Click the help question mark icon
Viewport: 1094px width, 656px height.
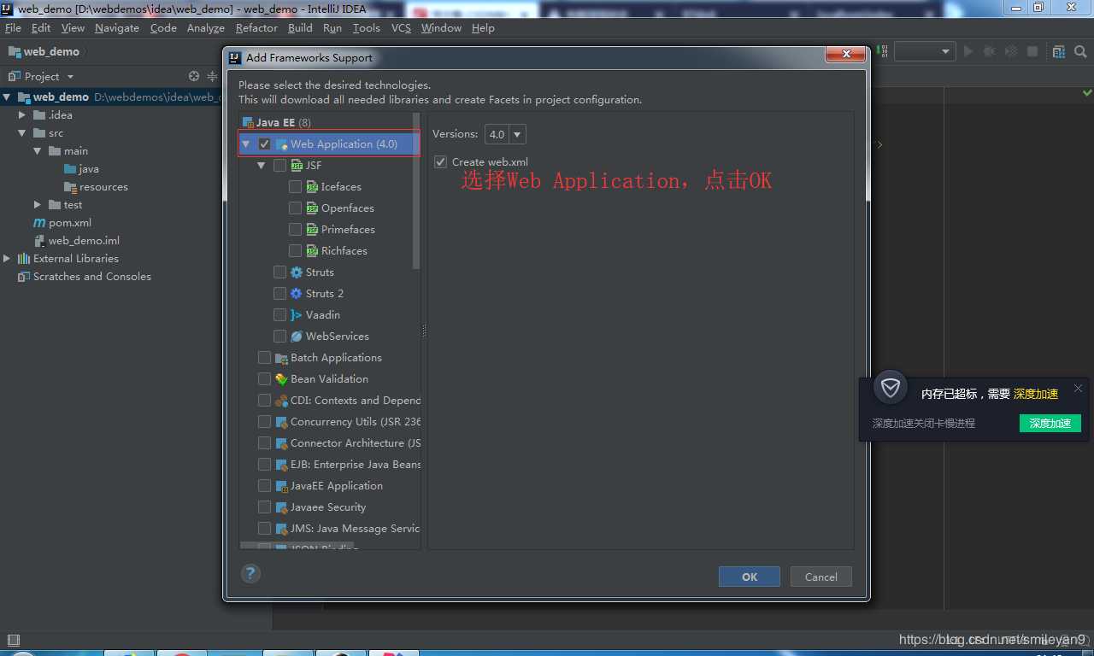(x=250, y=573)
